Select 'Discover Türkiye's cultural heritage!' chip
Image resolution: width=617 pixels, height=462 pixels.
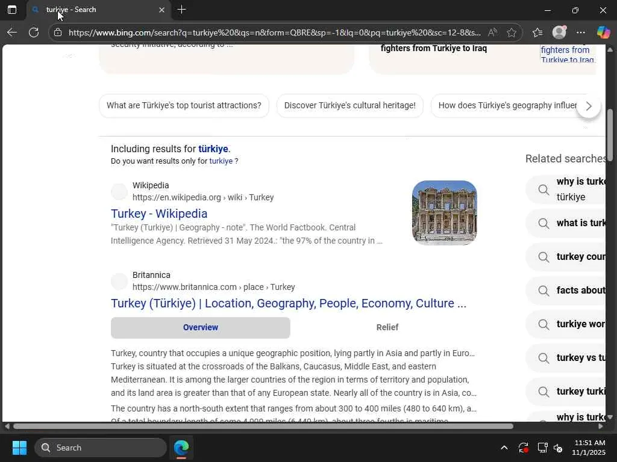pyautogui.click(x=350, y=106)
